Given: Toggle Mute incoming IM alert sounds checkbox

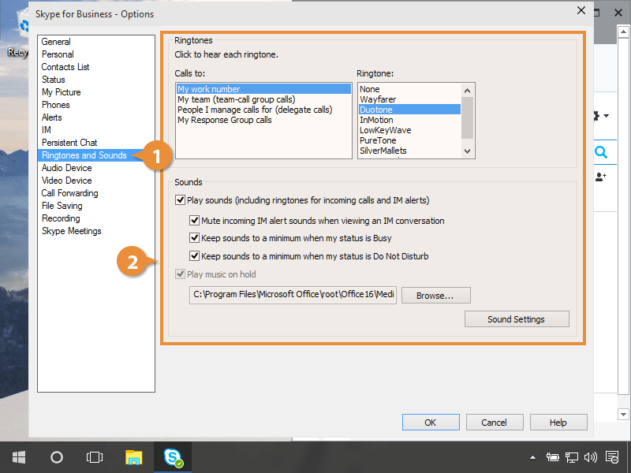Looking at the screenshot, I should [x=195, y=222].
